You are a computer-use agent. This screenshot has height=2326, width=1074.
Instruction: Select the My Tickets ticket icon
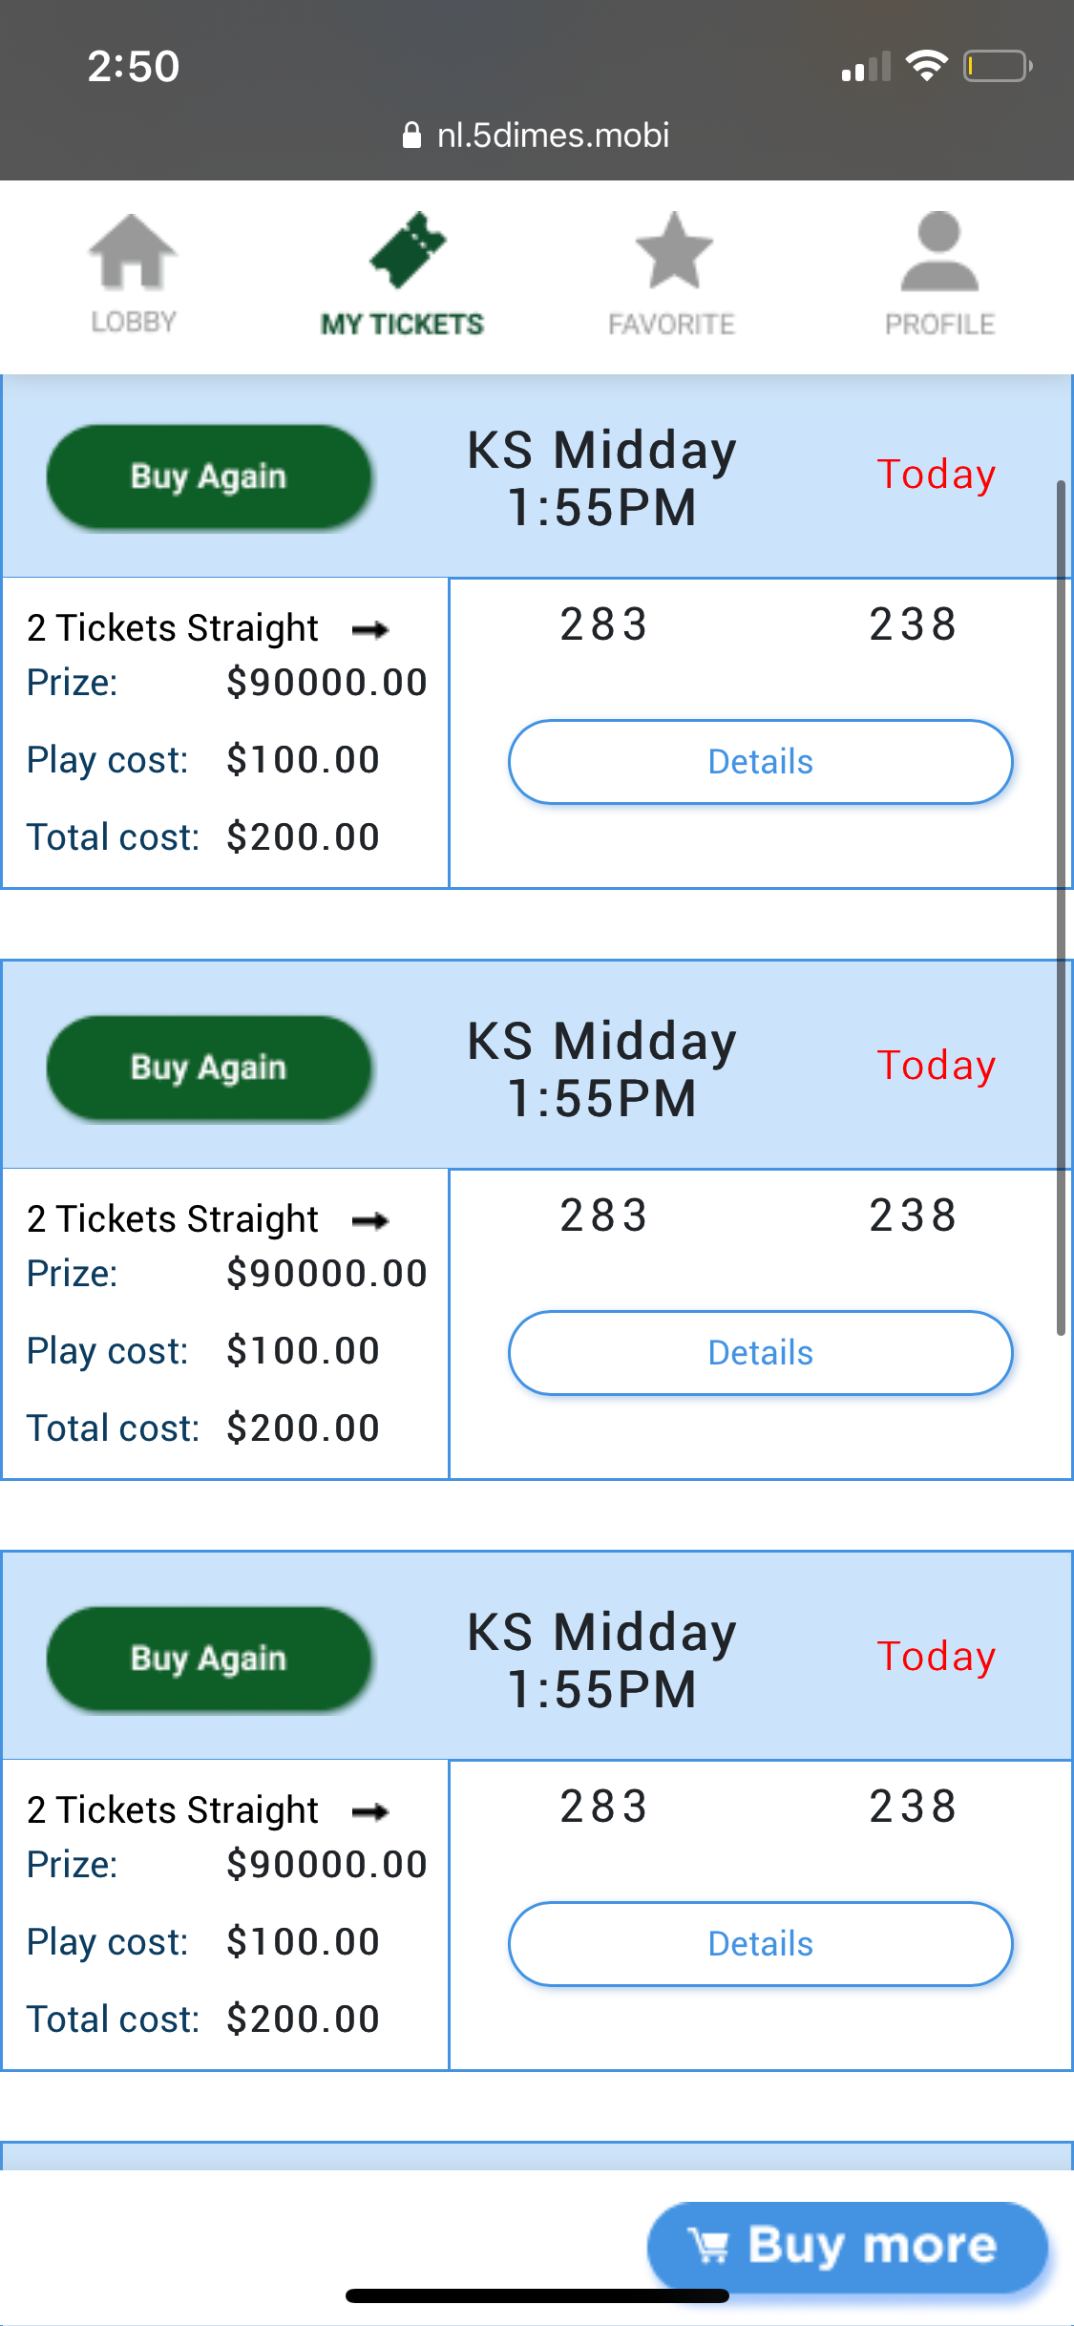point(408,250)
